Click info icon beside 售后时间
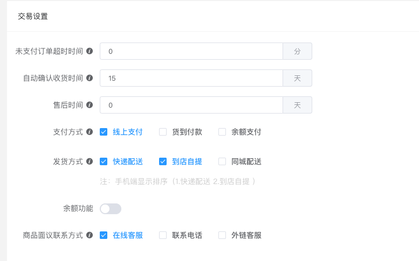 tap(90, 105)
